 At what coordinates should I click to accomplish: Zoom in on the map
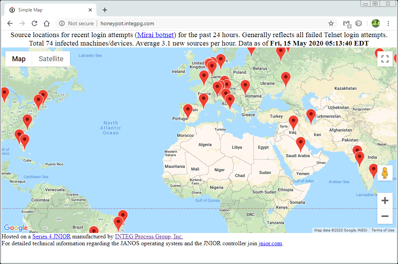coord(385,200)
